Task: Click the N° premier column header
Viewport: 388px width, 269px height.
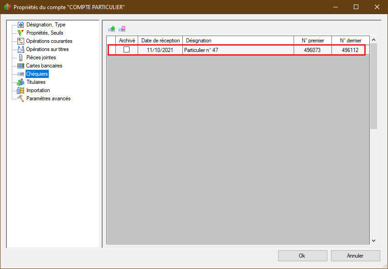Action: point(313,41)
